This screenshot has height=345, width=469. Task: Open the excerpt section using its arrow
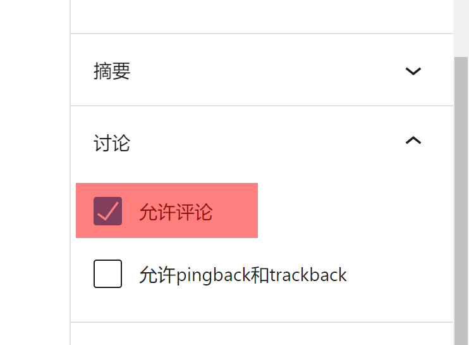coord(413,72)
